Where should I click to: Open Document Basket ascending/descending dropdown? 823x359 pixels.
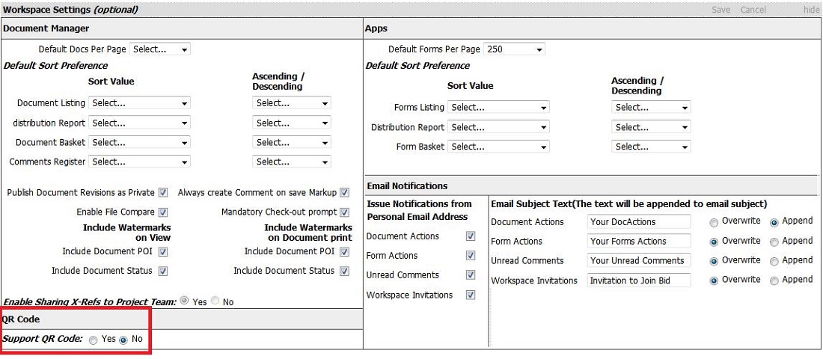click(291, 143)
